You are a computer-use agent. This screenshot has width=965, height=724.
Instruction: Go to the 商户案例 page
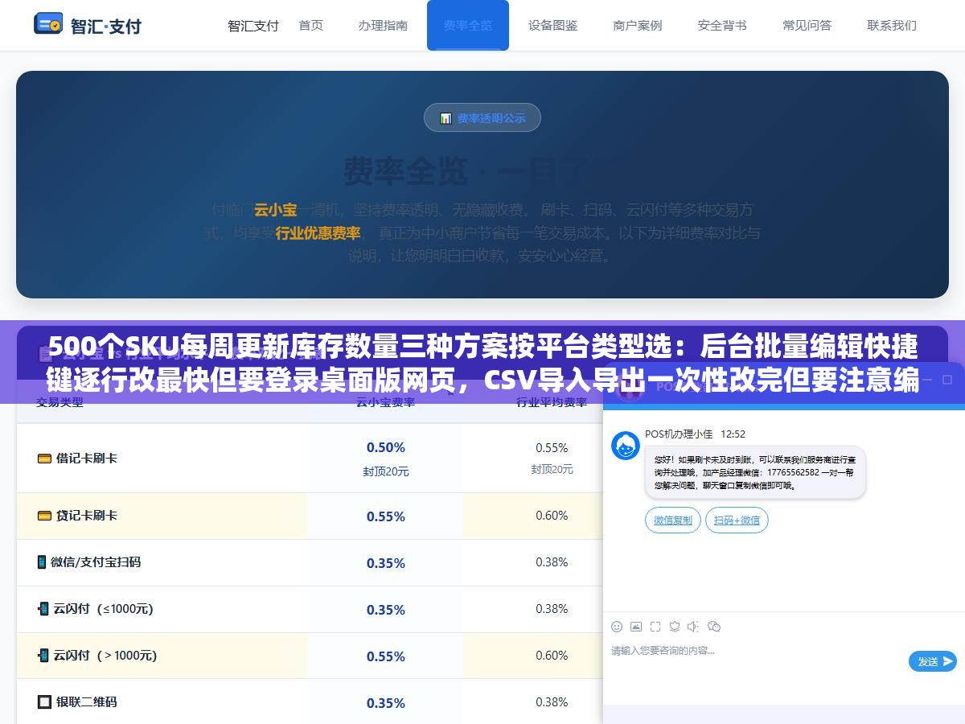click(x=638, y=25)
